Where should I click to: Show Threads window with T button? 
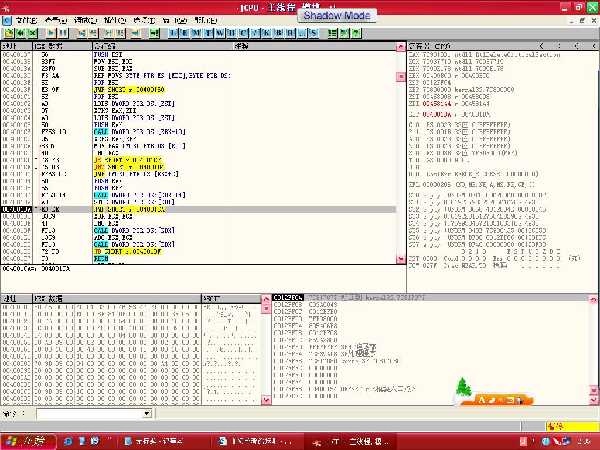click(x=208, y=33)
